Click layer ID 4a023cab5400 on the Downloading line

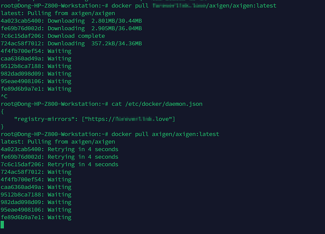click(23, 21)
